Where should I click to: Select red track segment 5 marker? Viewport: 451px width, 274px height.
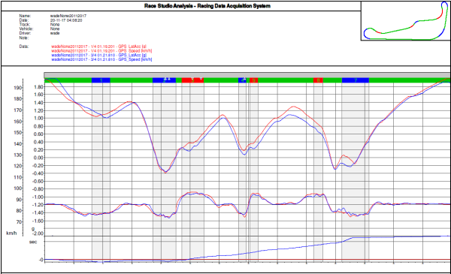[x=254, y=80]
